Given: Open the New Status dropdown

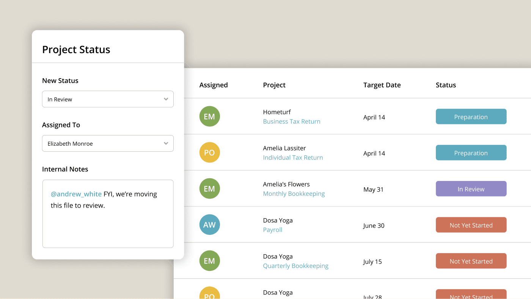Looking at the screenshot, I should [108, 99].
